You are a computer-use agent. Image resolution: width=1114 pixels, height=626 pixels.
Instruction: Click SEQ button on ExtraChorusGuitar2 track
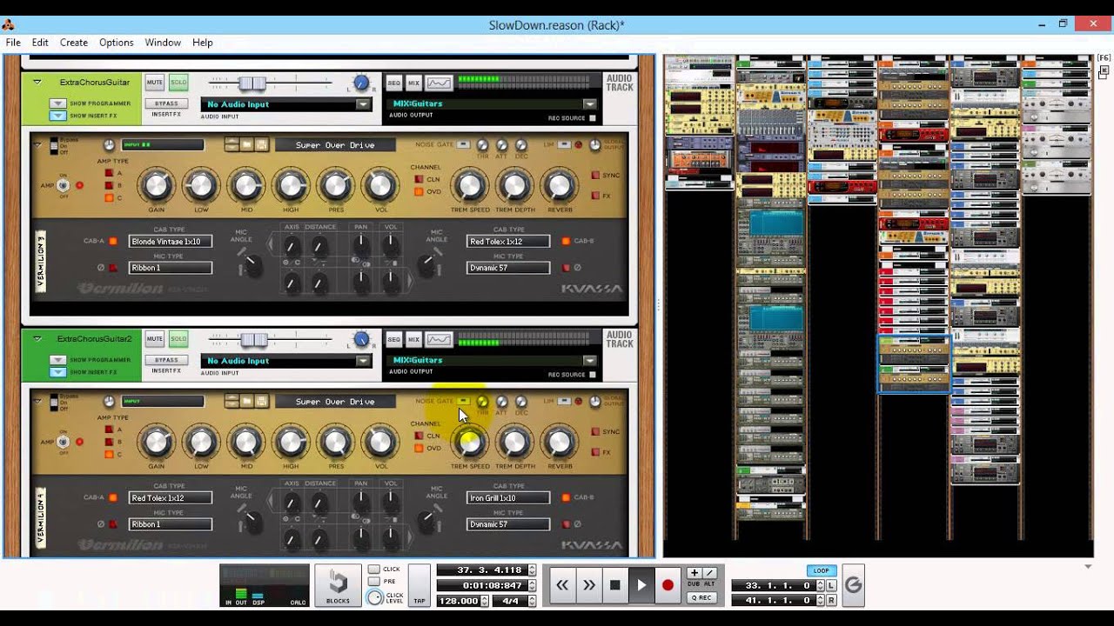point(394,339)
